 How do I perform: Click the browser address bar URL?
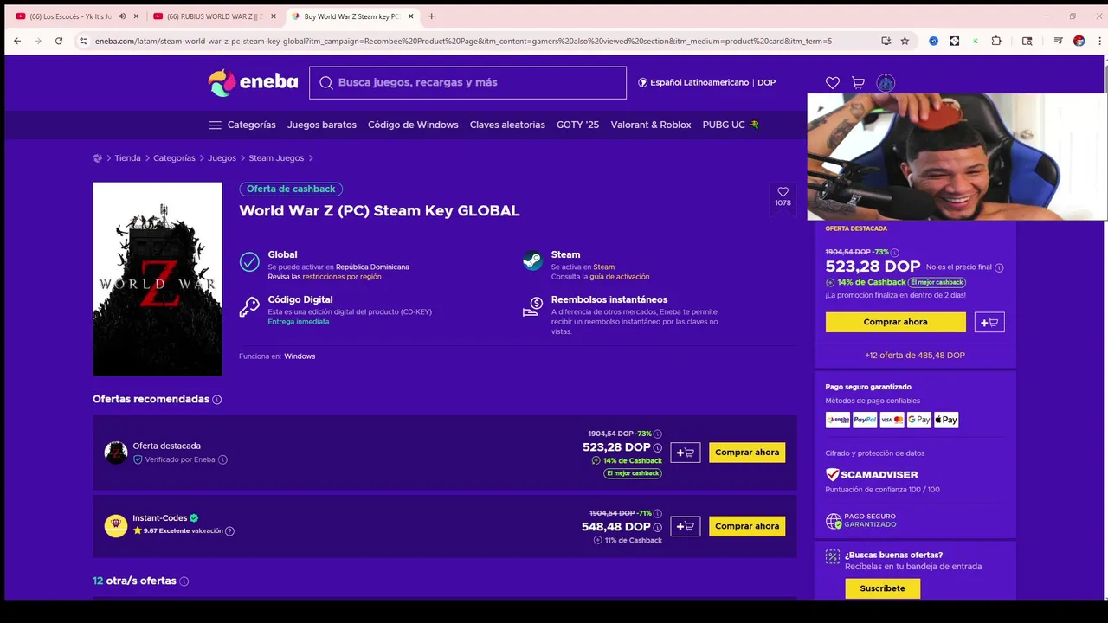tap(463, 41)
